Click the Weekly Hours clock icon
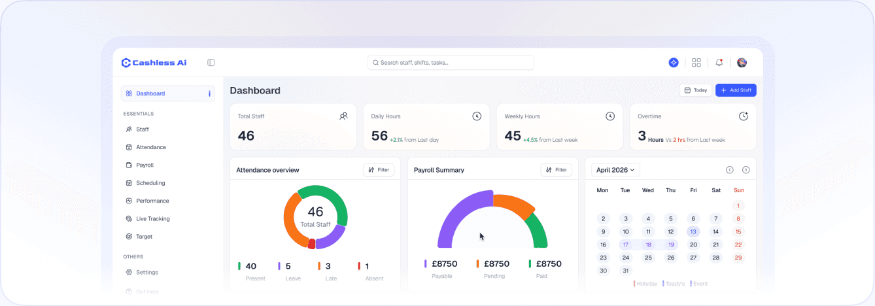Image resolution: width=875 pixels, height=306 pixels. pos(610,116)
